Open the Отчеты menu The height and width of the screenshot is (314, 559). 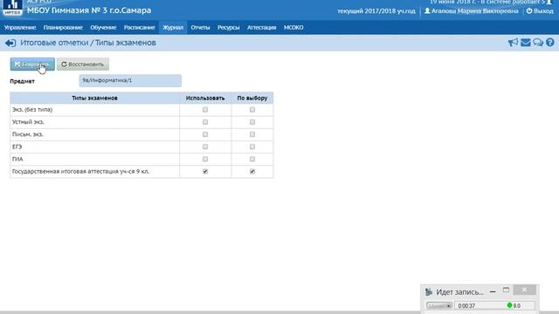point(200,27)
